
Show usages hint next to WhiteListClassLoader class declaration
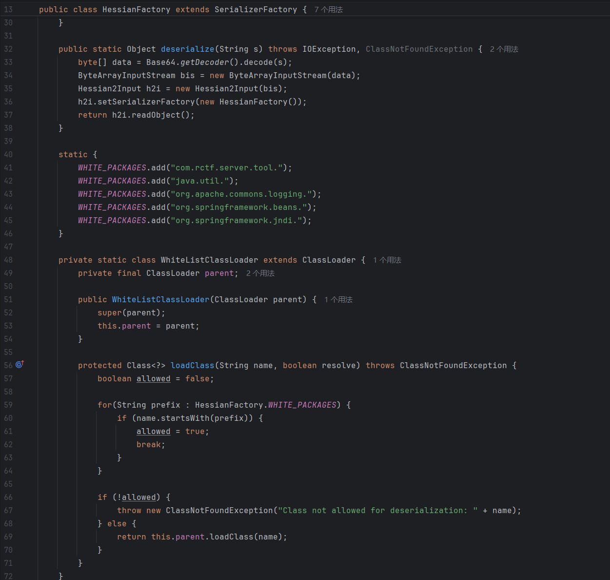click(387, 260)
